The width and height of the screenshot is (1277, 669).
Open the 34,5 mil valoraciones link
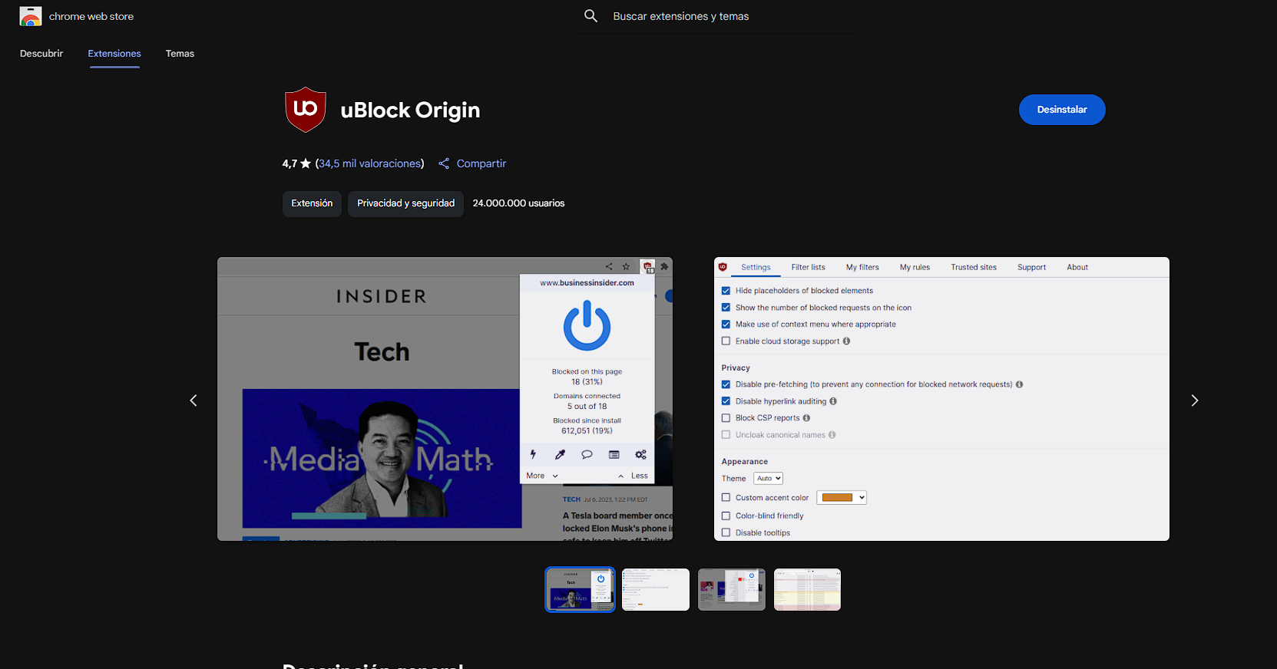(x=369, y=163)
